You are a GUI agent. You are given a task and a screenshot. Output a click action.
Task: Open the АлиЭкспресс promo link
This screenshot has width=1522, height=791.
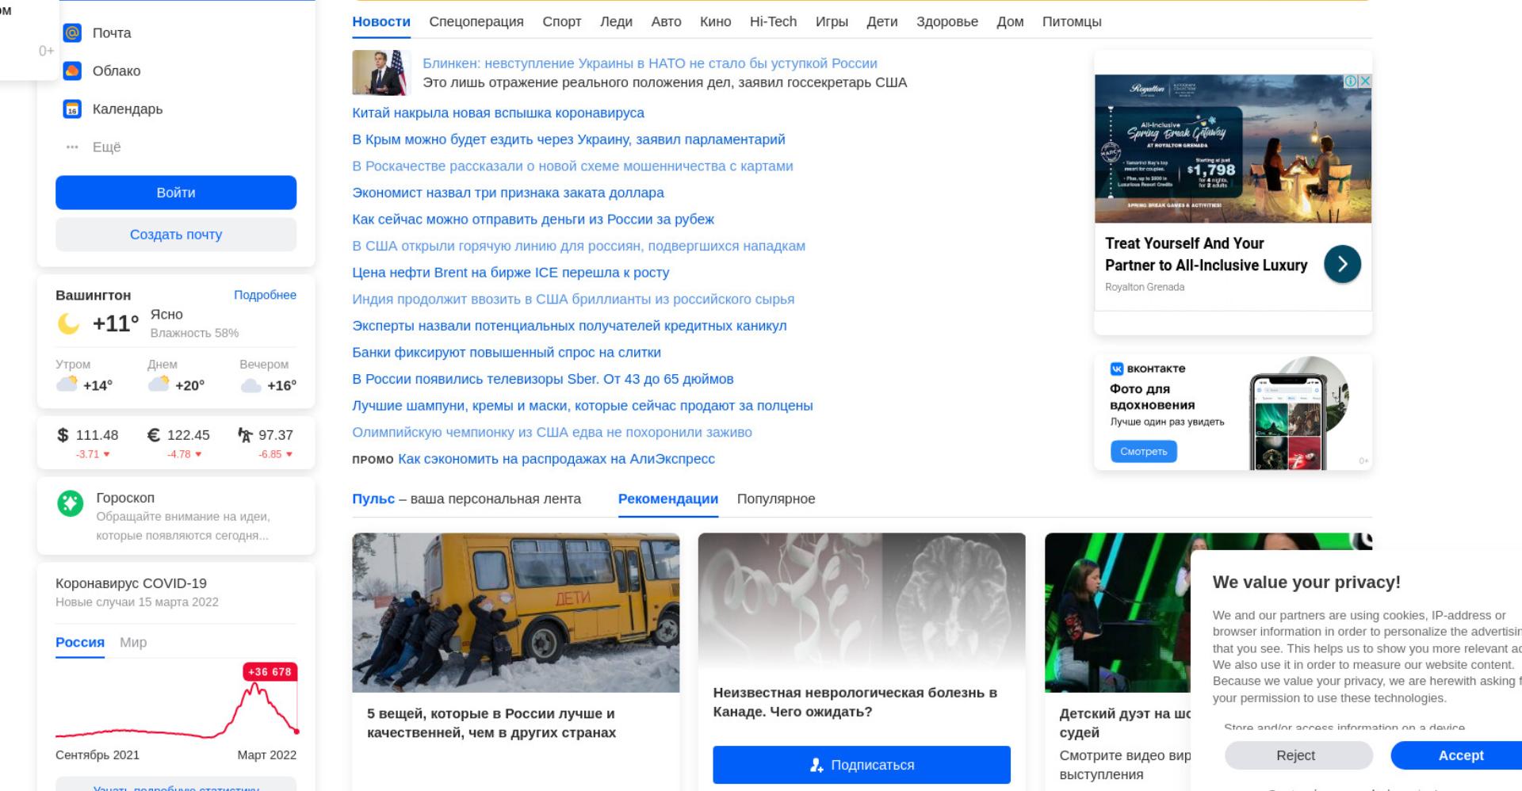click(x=556, y=459)
